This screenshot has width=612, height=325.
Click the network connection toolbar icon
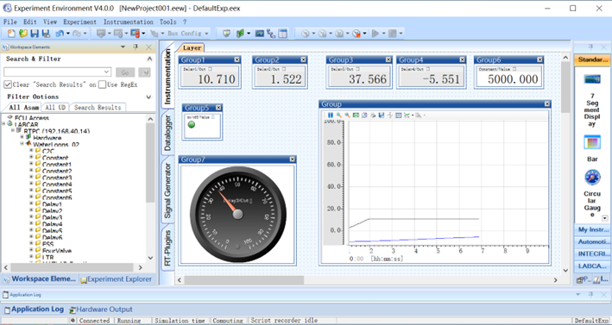pos(271,34)
